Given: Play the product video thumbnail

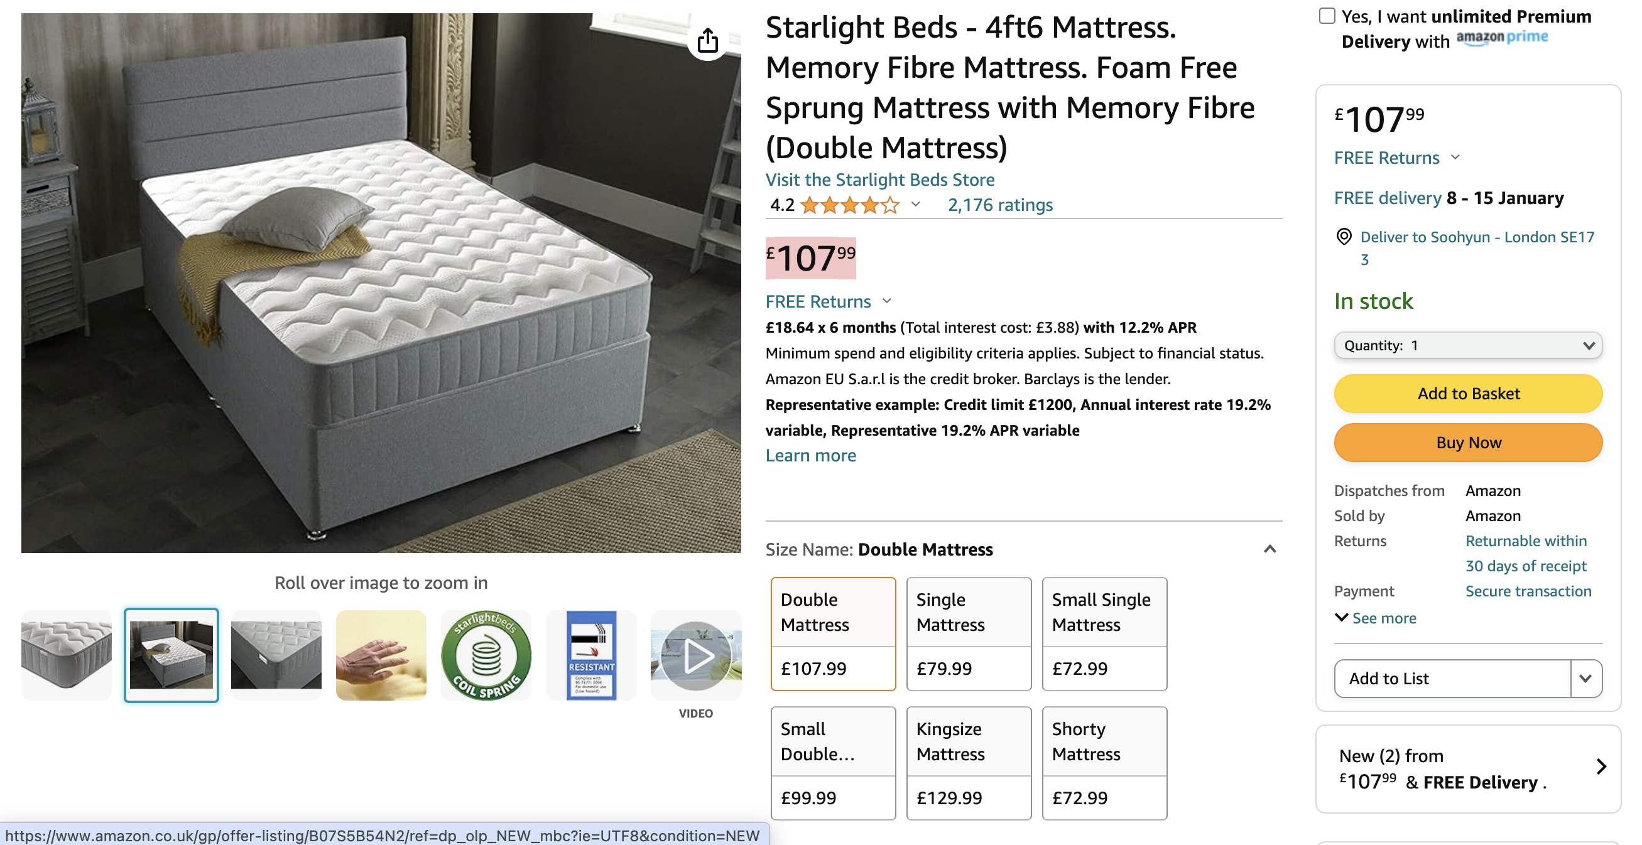Looking at the screenshot, I should click(x=695, y=656).
